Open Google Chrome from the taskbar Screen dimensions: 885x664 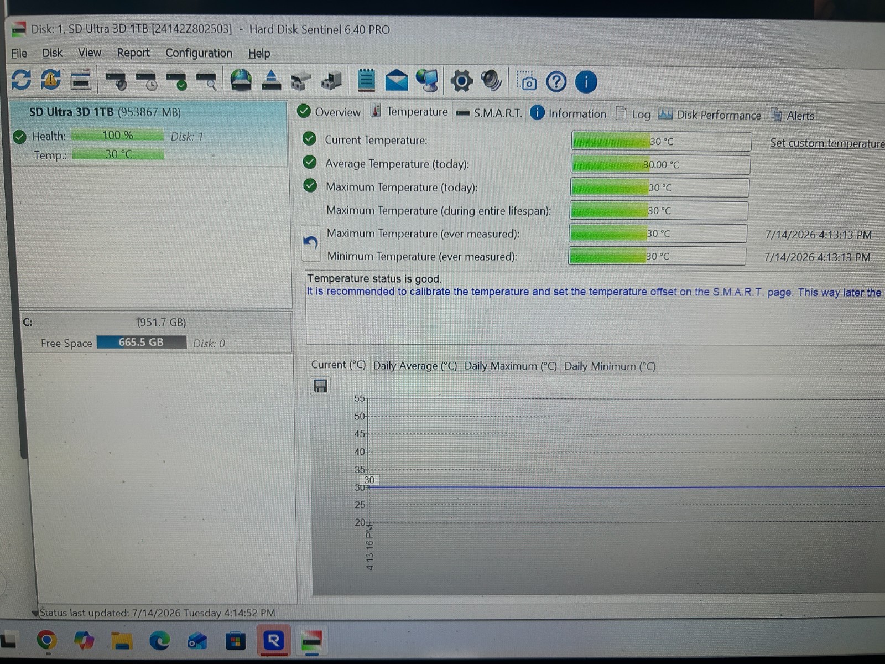(46, 640)
